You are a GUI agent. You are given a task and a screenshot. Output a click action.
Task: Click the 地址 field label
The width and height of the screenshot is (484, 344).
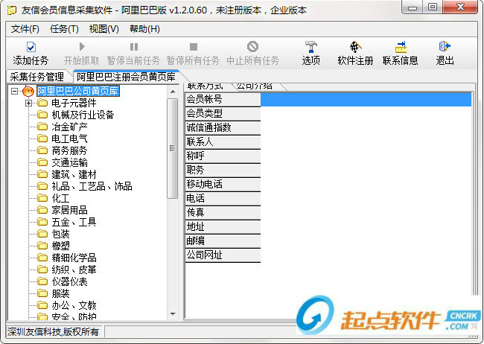pyautogui.click(x=223, y=227)
